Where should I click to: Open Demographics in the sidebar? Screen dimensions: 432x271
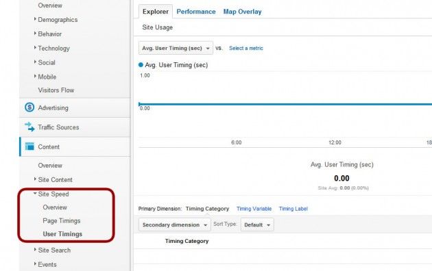[x=58, y=20]
